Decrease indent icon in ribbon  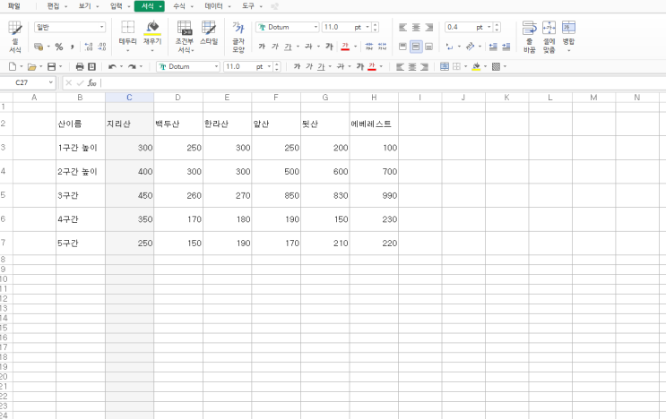(x=493, y=47)
